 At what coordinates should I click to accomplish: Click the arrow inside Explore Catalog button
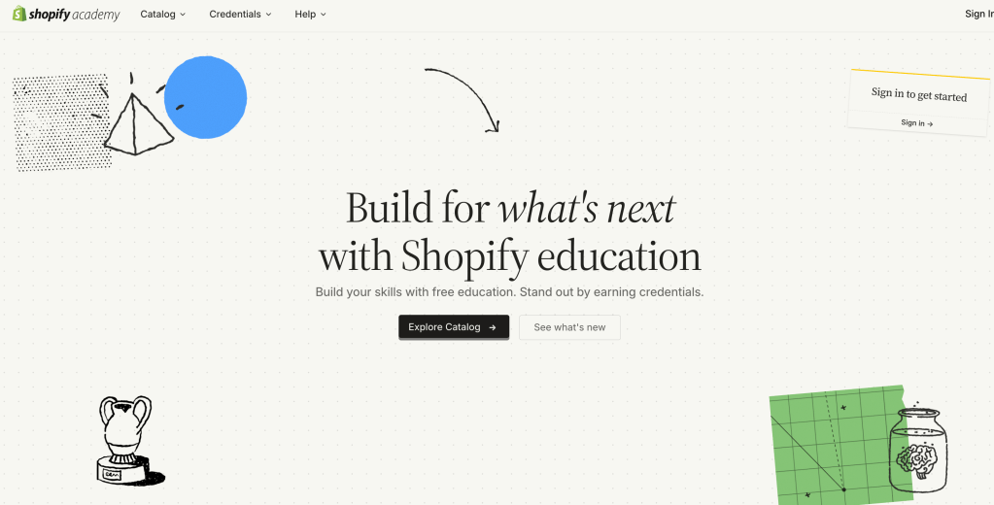tap(493, 327)
